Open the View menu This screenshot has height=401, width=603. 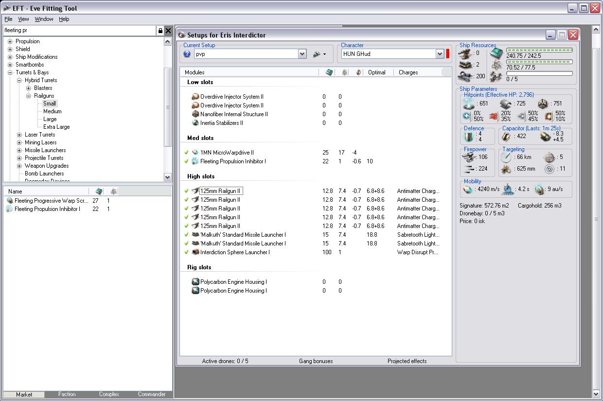click(23, 19)
